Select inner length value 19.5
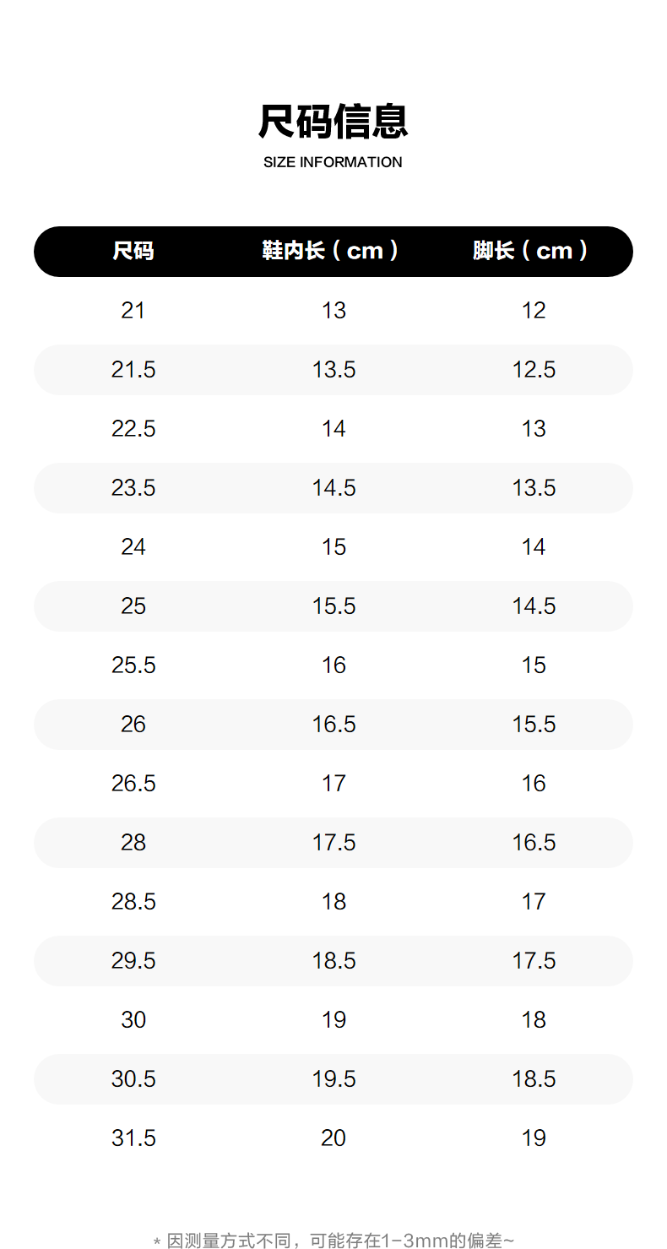The height and width of the screenshot is (1249, 667). pos(333,1079)
